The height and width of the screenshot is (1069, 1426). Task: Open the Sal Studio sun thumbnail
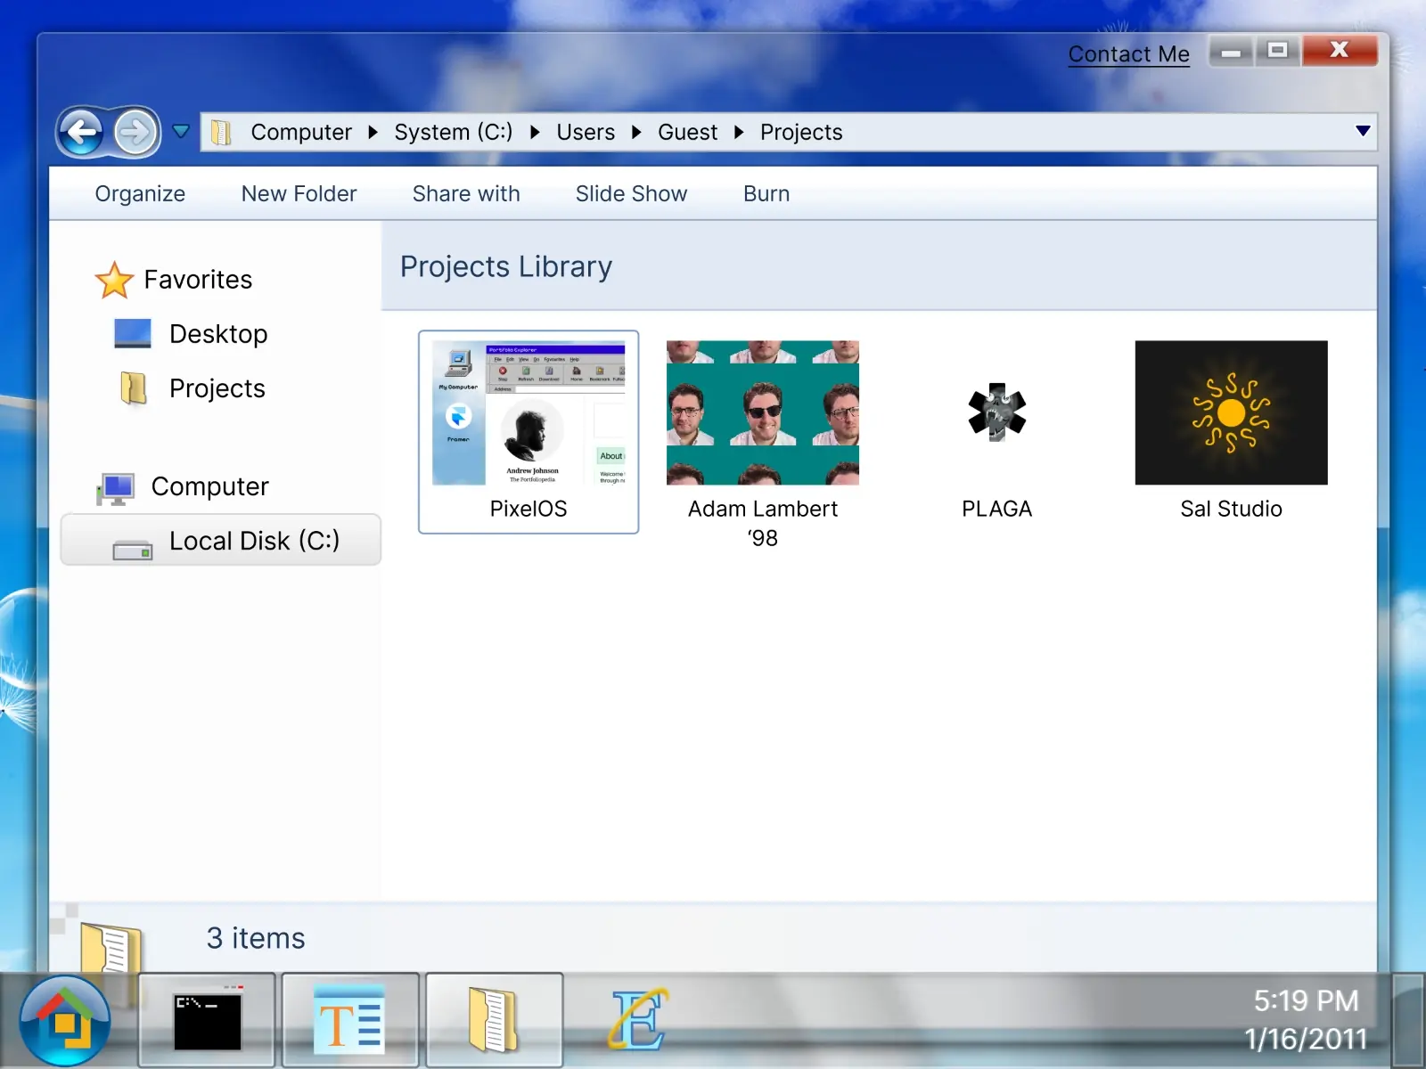(1231, 412)
